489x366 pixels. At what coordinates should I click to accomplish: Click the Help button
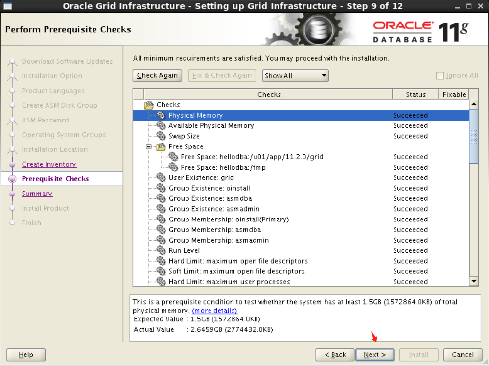[x=25, y=354]
